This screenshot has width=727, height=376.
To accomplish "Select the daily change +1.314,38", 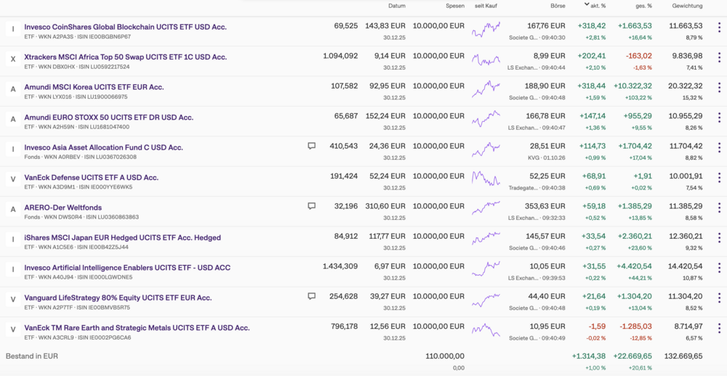I will [x=589, y=356].
